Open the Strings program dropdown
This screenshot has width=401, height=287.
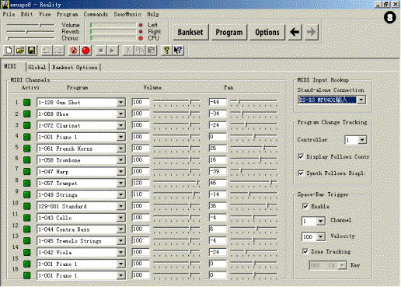click(120, 194)
